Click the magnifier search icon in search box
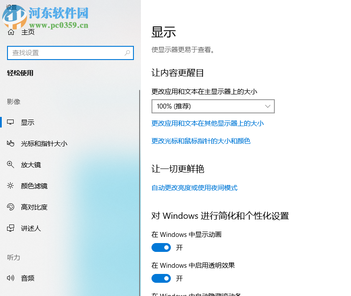Screen dimensions: 351x296 pos(127,53)
